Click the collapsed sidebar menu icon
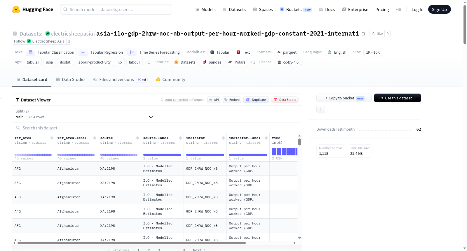 tap(1, 97)
